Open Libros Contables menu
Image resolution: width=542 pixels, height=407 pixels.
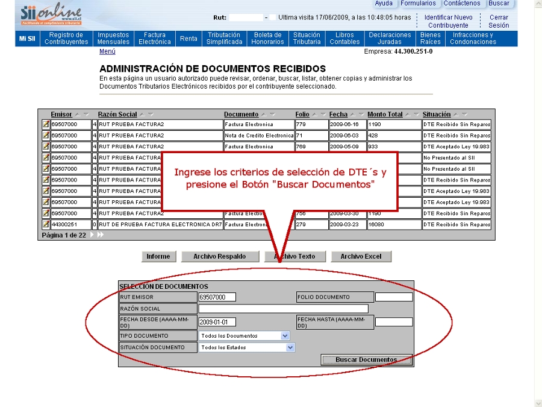tap(344, 39)
